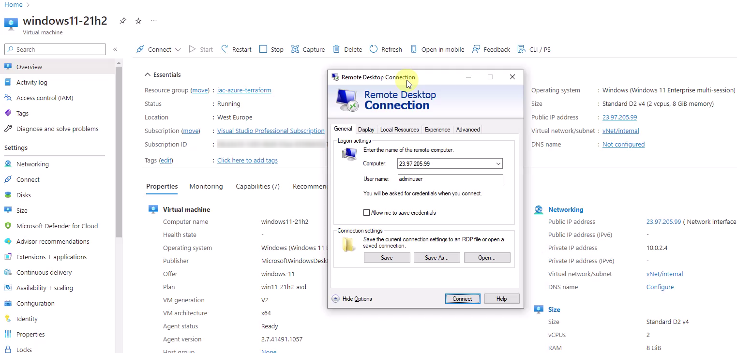Image resolution: width=737 pixels, height=353 pixels.
Task: Open Configuration in sidebar
Action: click(57, 303)
